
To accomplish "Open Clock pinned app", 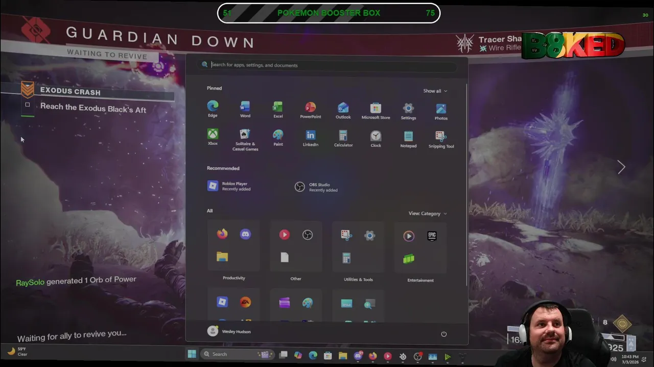I will pos(376,138).
